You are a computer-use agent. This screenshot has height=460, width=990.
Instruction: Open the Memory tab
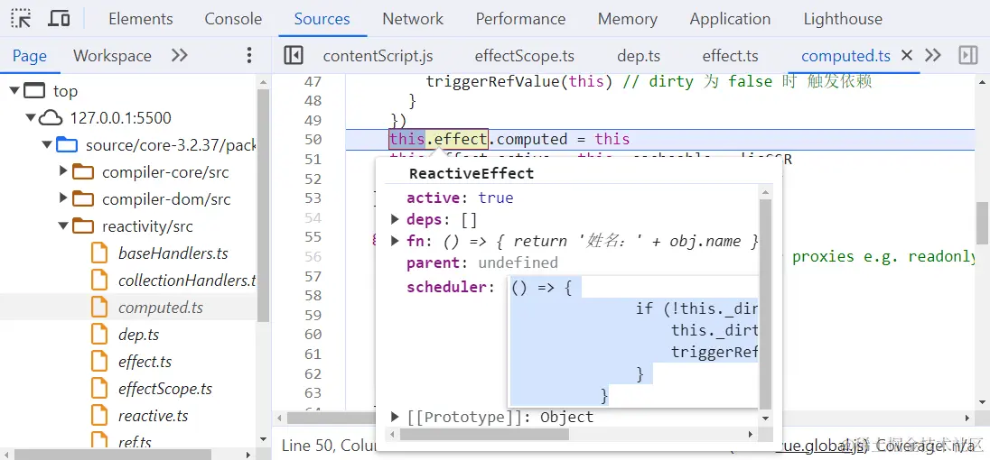[x=627, y=19]
